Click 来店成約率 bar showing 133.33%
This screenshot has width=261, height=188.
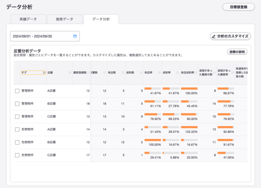[189, 127]
